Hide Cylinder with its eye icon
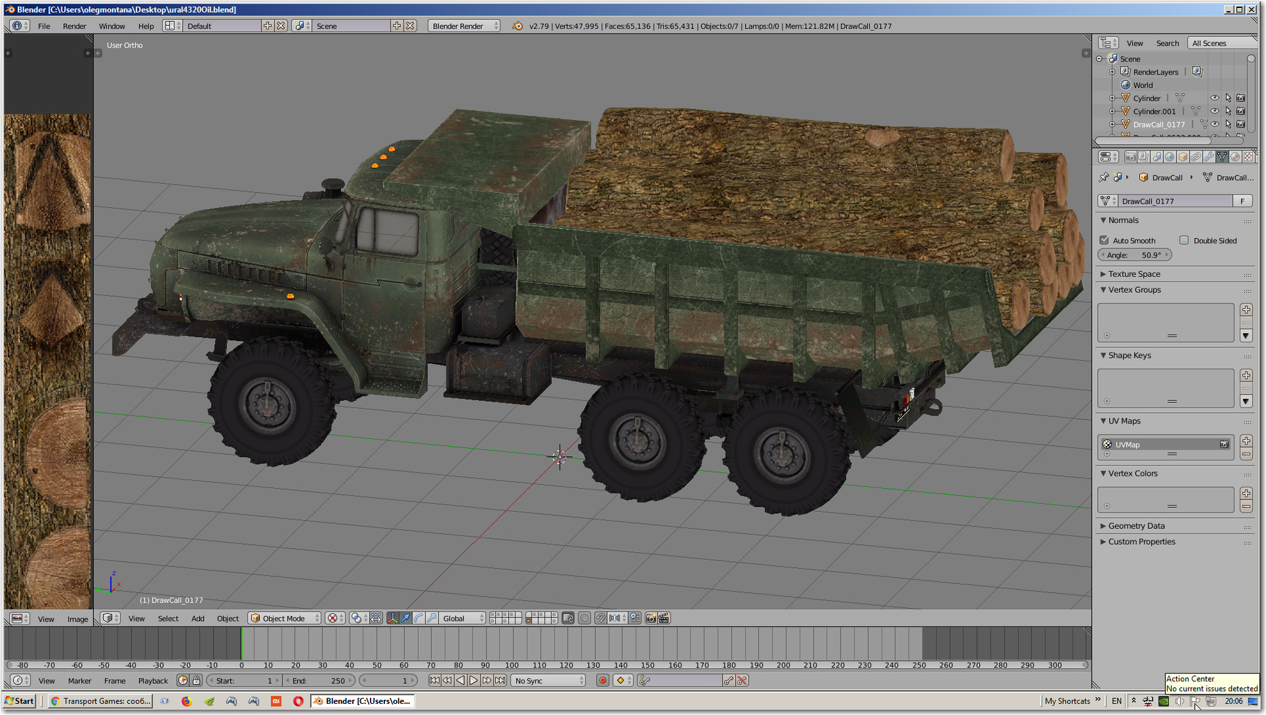The image size is (1266, 715). tap(1215, 98)
